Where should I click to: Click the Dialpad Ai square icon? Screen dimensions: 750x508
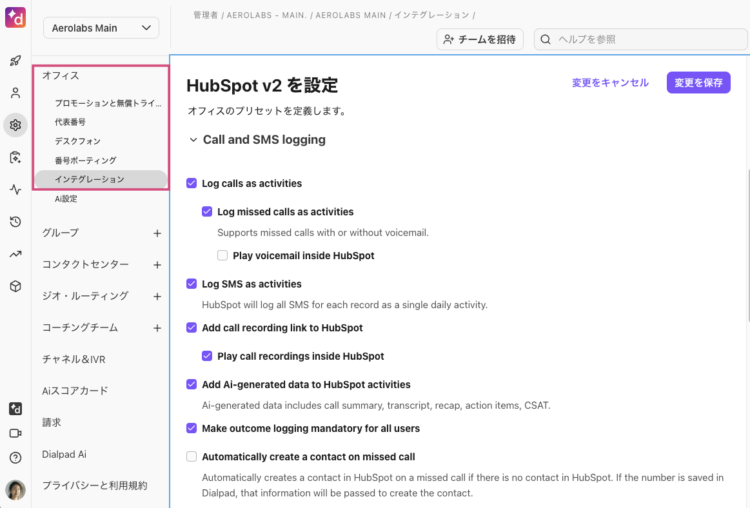[x=15, y=409]
